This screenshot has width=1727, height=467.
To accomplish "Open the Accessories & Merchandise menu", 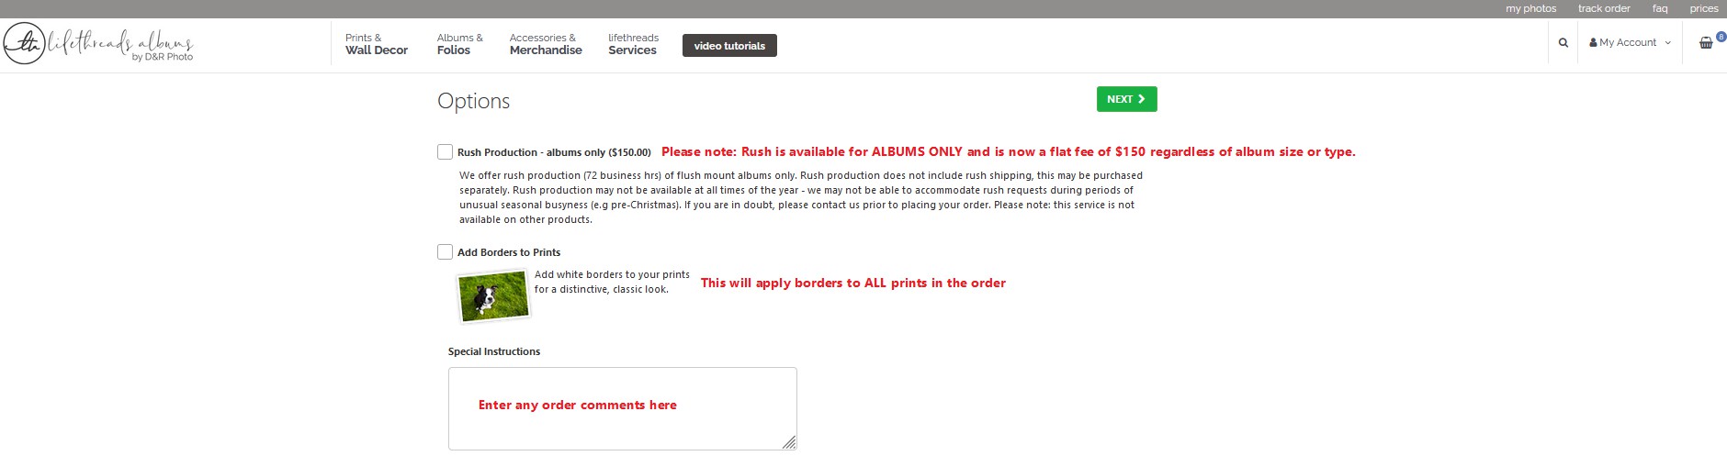I will point(546,44).
